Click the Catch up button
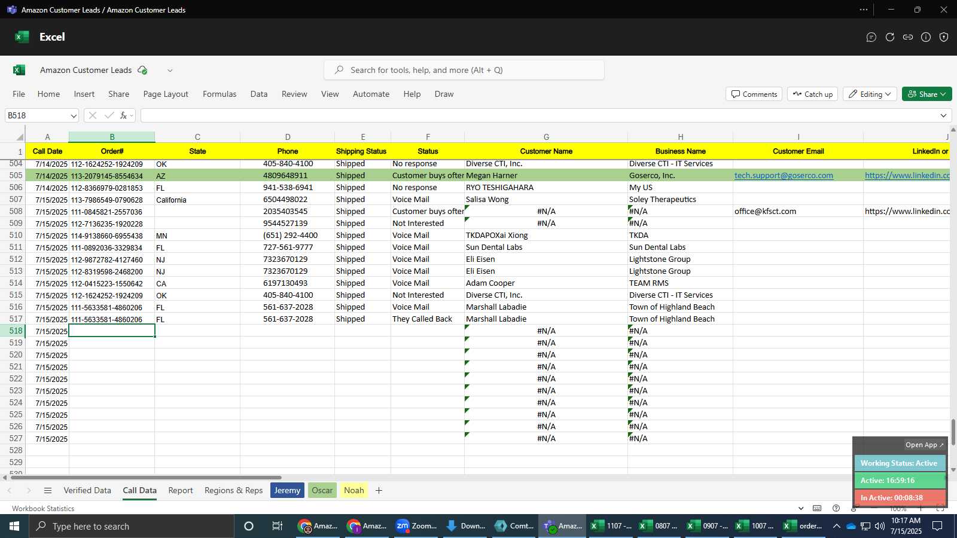 point(813,94)
